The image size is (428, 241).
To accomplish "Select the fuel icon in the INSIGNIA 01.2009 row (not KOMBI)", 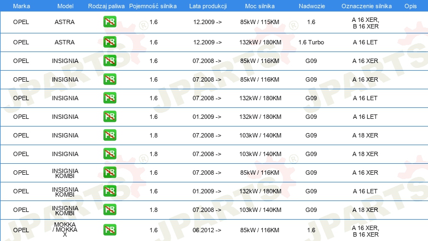I will click(x=109, y=117).
